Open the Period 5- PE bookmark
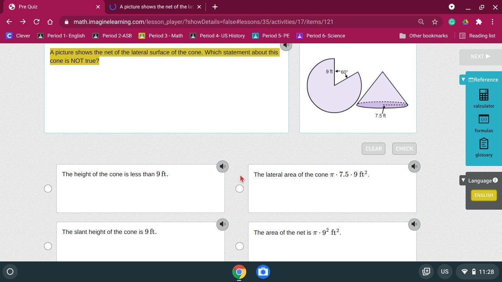The height and width of the screenshot is (282, 502). (271, 36)
